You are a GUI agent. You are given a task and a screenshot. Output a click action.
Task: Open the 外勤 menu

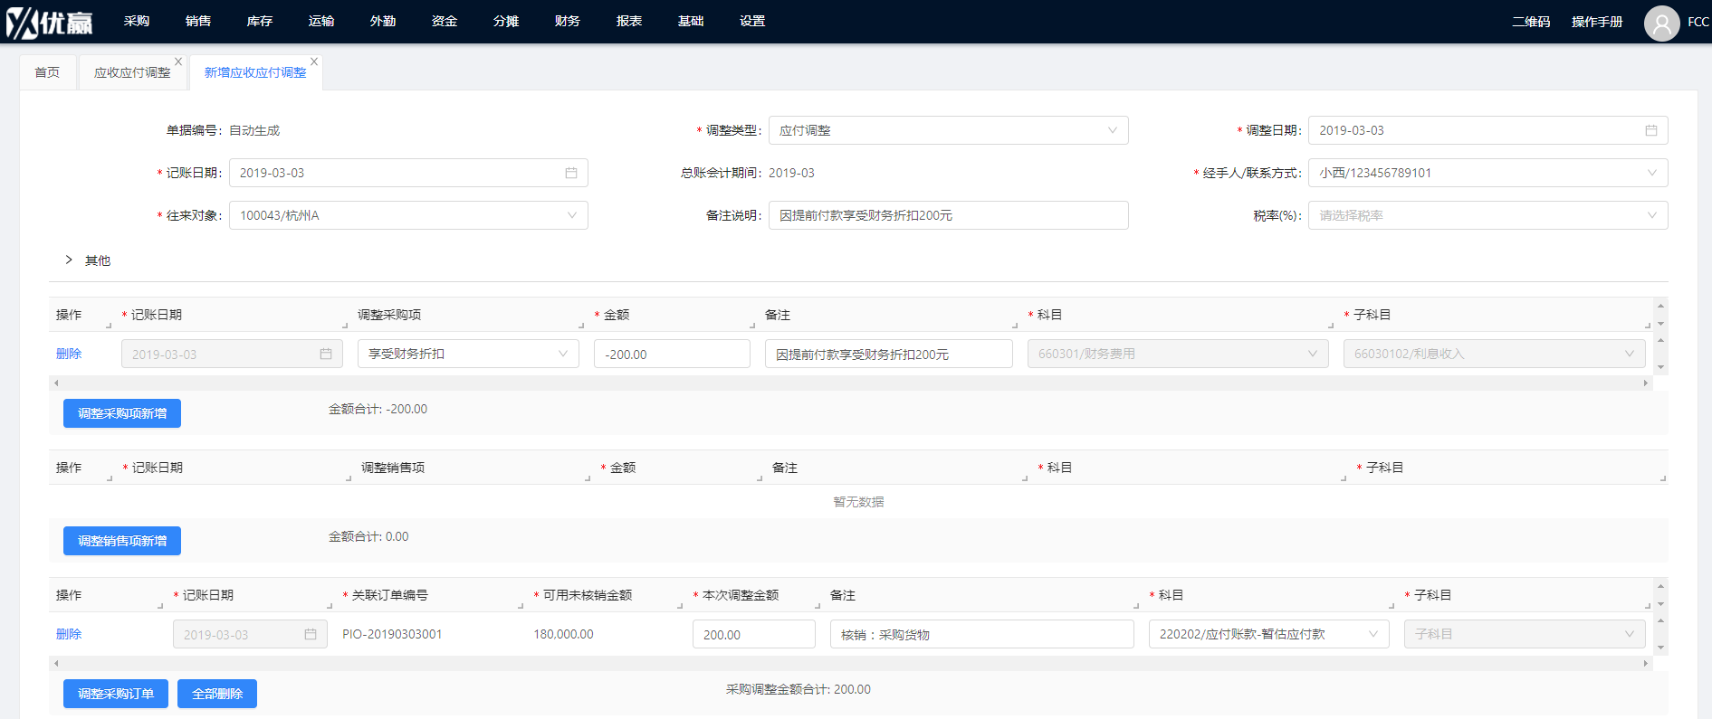pyautogui.click(x=383, y=21)
